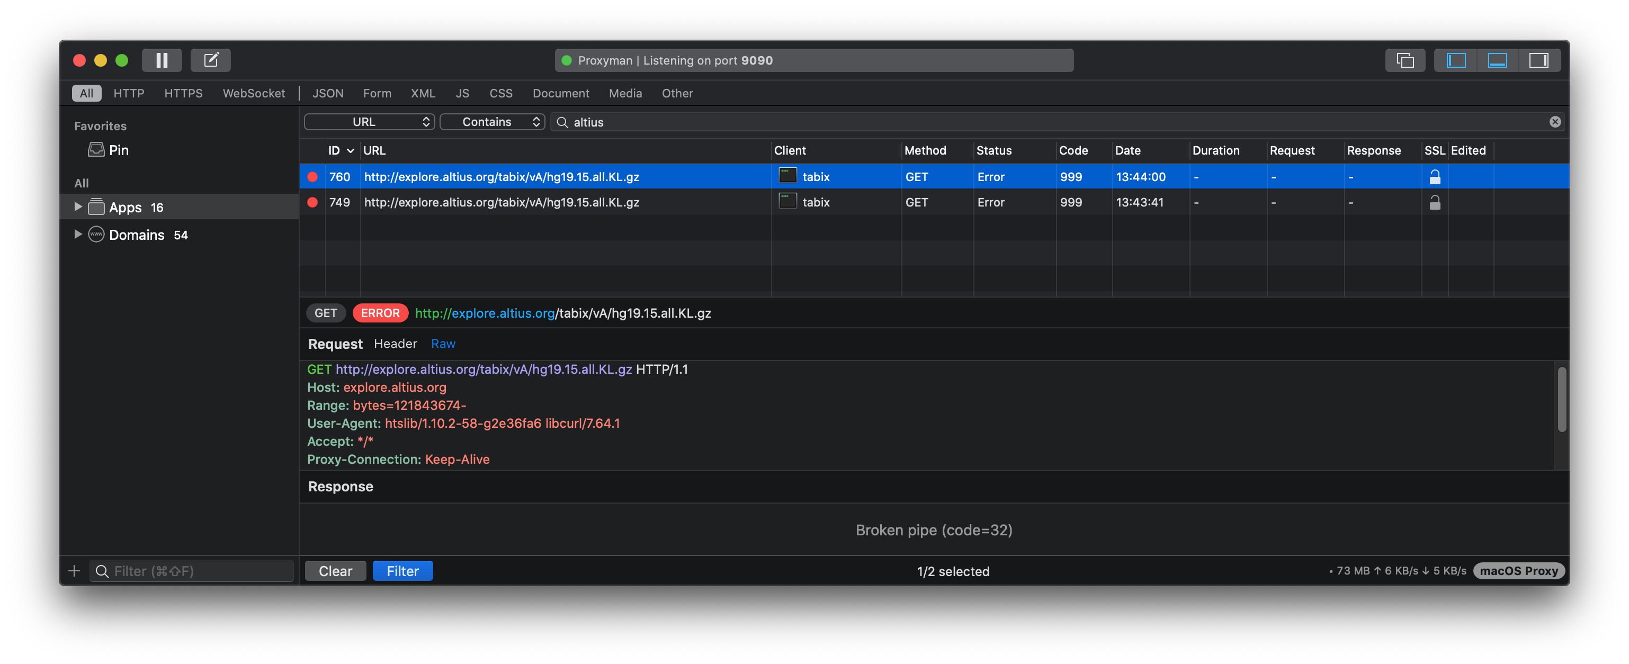The width and height of the screenshot is (1629, 664).
Task: Switch to the JSON filter tab
Action: pyautogui.click(x=328, y=93)
